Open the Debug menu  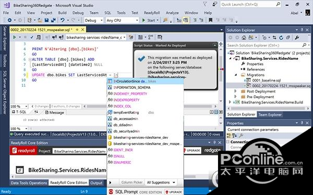[78, 12]
